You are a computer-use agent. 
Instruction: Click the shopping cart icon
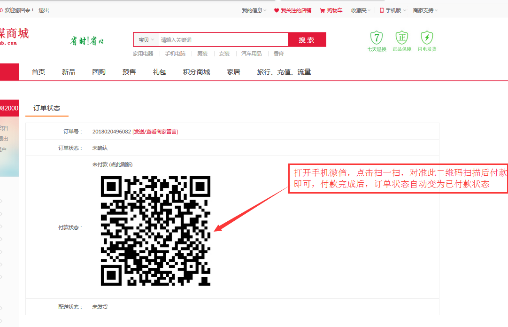pos(322,10)
